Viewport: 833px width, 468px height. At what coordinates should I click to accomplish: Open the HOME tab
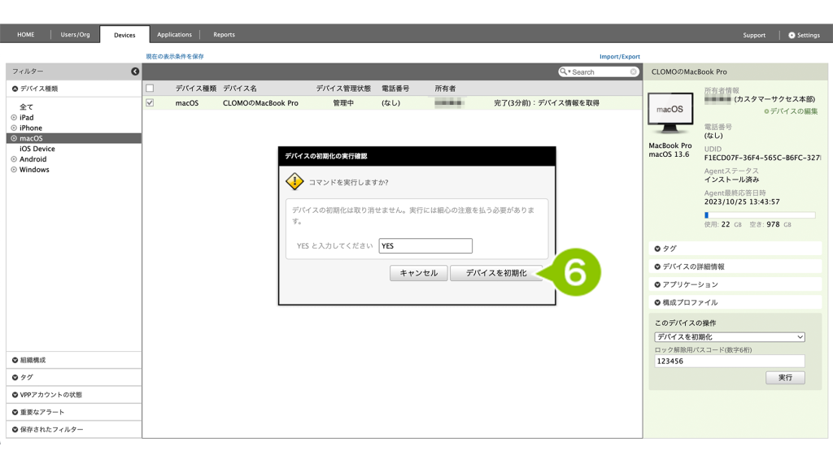click(25, 34)
